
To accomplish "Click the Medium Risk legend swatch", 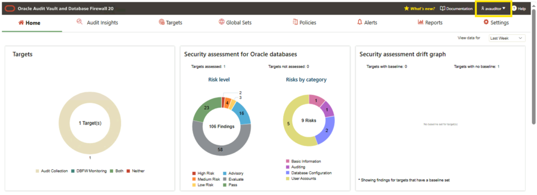I will (x=194, y=179).
